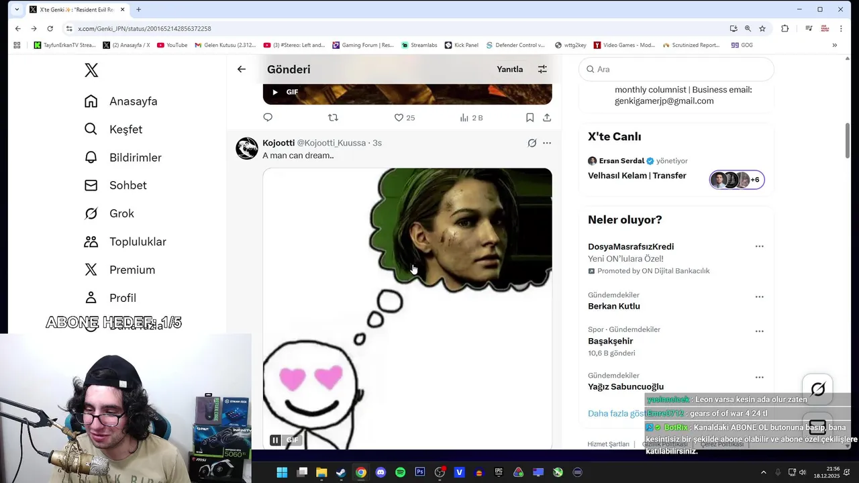Open the Chrome zoom icon in address bar

(748, 29)
